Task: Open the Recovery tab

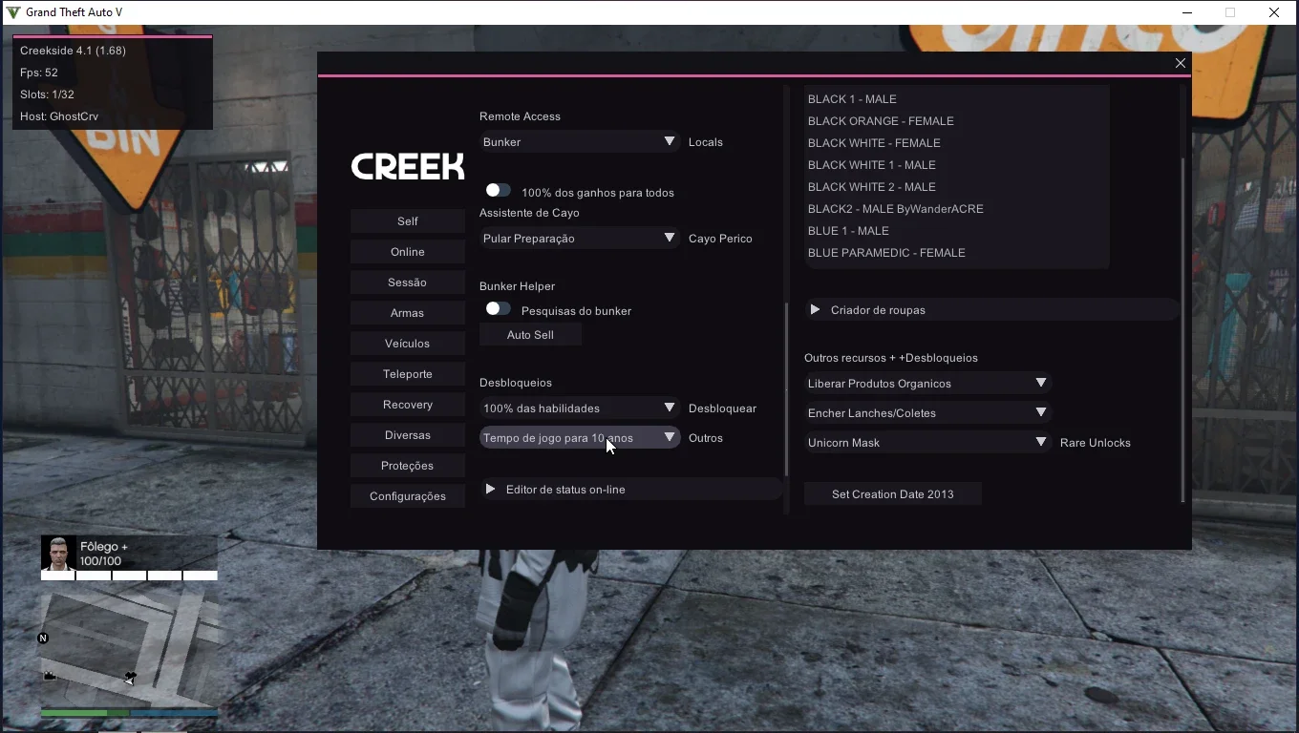Action: coord(408,405)
